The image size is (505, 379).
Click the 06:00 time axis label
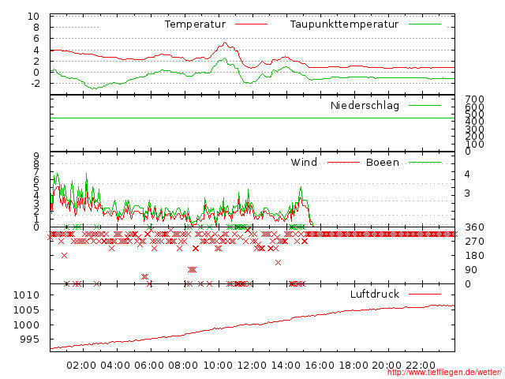point(149,366)
